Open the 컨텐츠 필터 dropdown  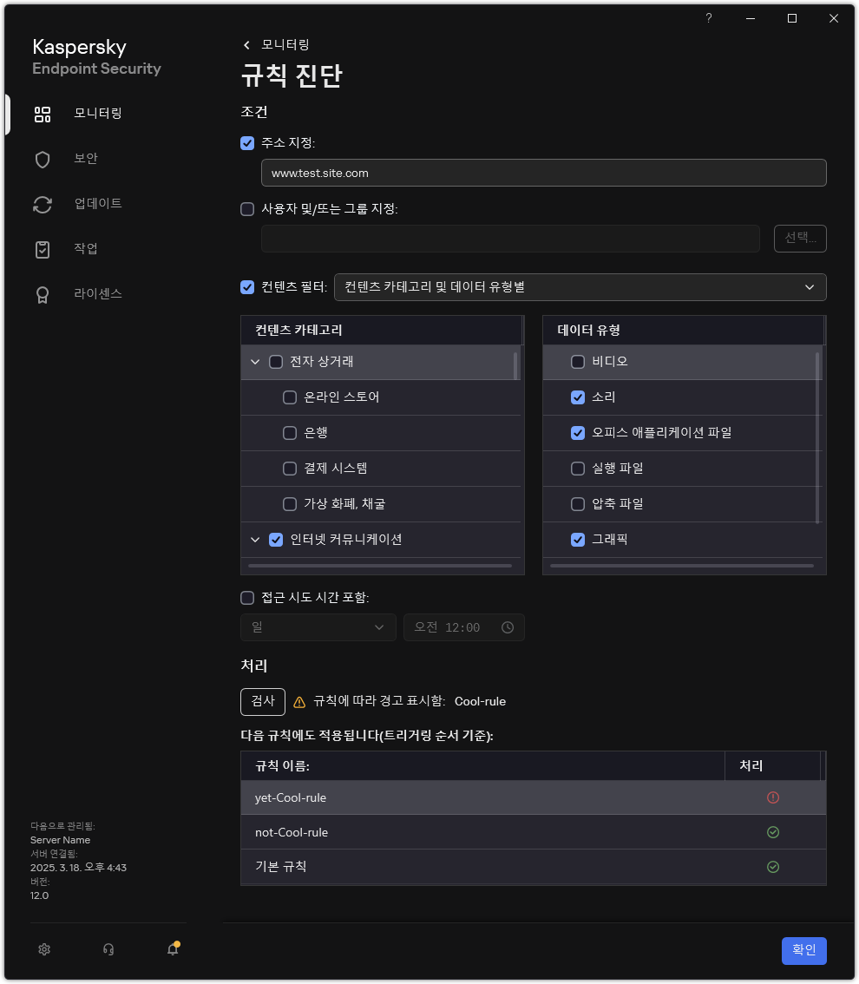click(580, 286)
